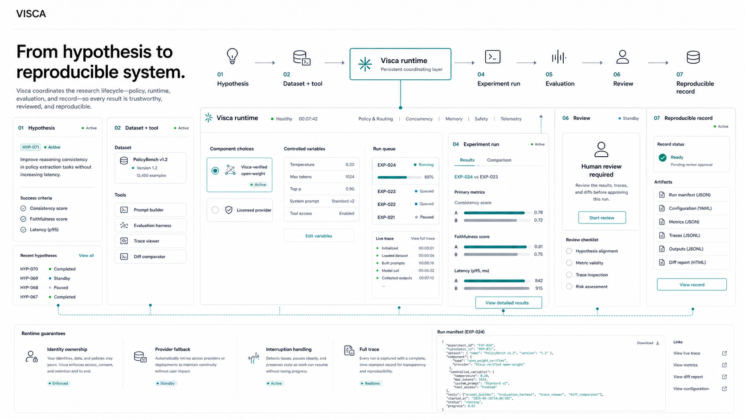Select the Licensed provider radio button

click(215, 210)
